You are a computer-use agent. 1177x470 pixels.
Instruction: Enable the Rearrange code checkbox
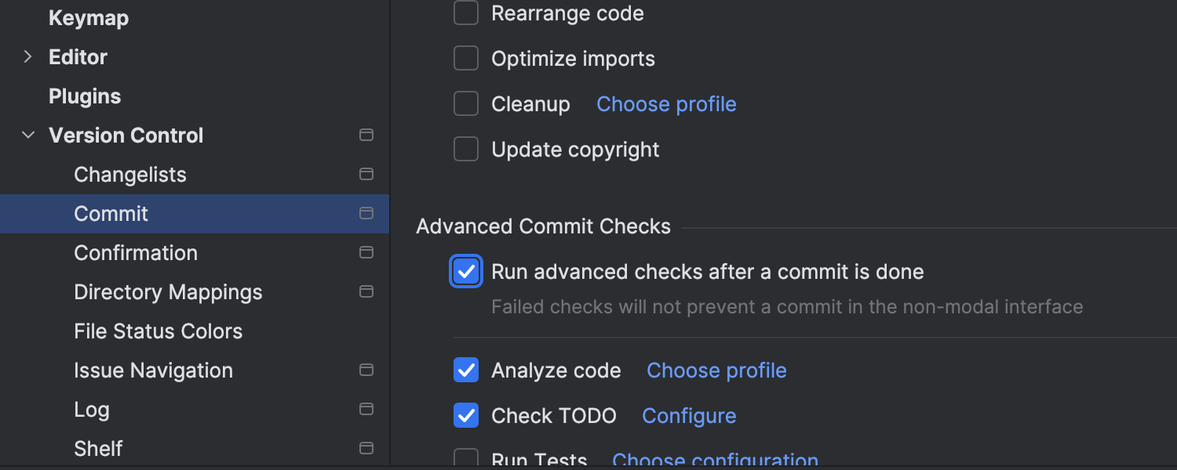[466, 13]
